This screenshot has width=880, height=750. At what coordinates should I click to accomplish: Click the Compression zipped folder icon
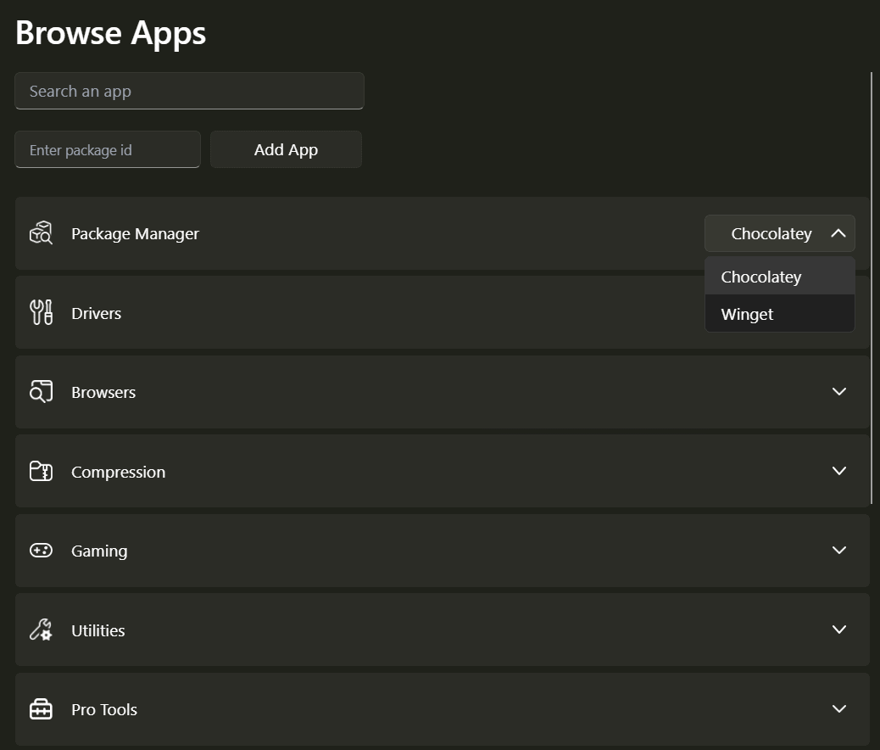click(41, 471)
